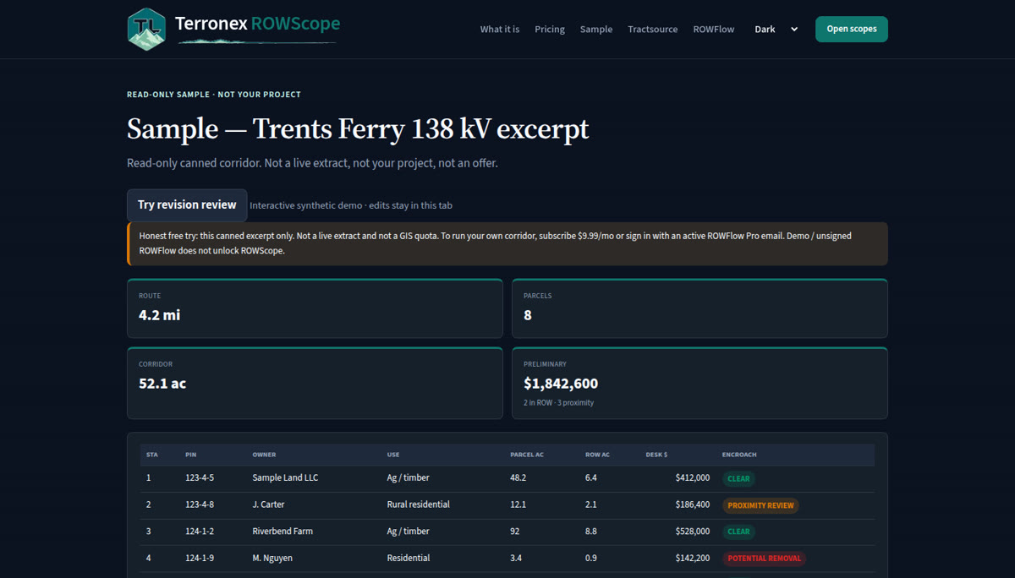The height and width of the screenshot is (578, 1015).
Task: Click J. Carter owner cell
Action: point(268,504)
